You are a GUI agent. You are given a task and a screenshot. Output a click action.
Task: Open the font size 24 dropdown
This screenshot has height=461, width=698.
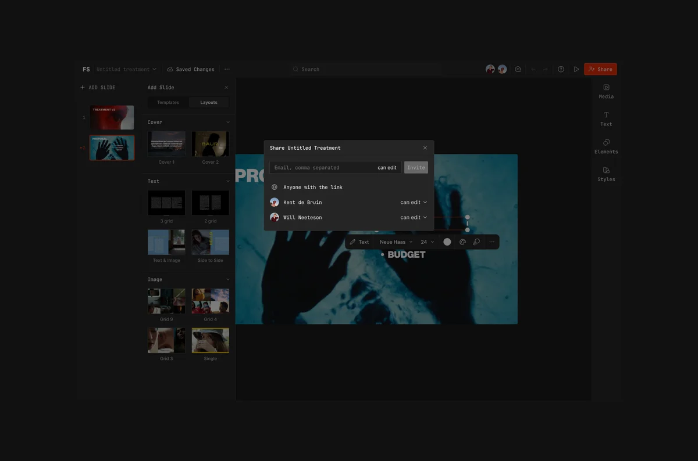pos(428,242)
